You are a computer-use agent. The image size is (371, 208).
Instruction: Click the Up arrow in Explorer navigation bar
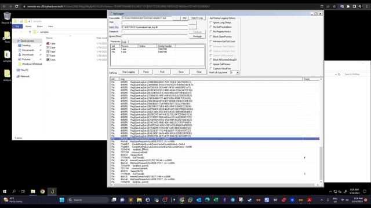tap(30, 32)
